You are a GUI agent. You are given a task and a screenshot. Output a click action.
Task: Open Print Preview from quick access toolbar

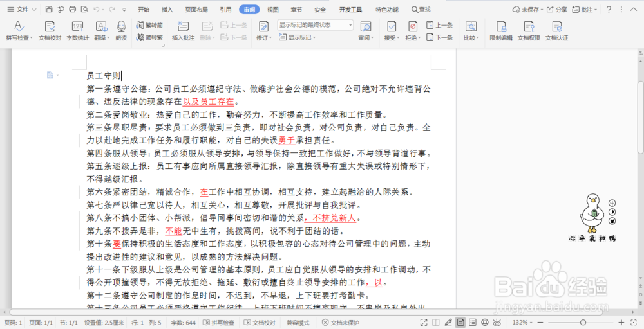pos(84,9)
